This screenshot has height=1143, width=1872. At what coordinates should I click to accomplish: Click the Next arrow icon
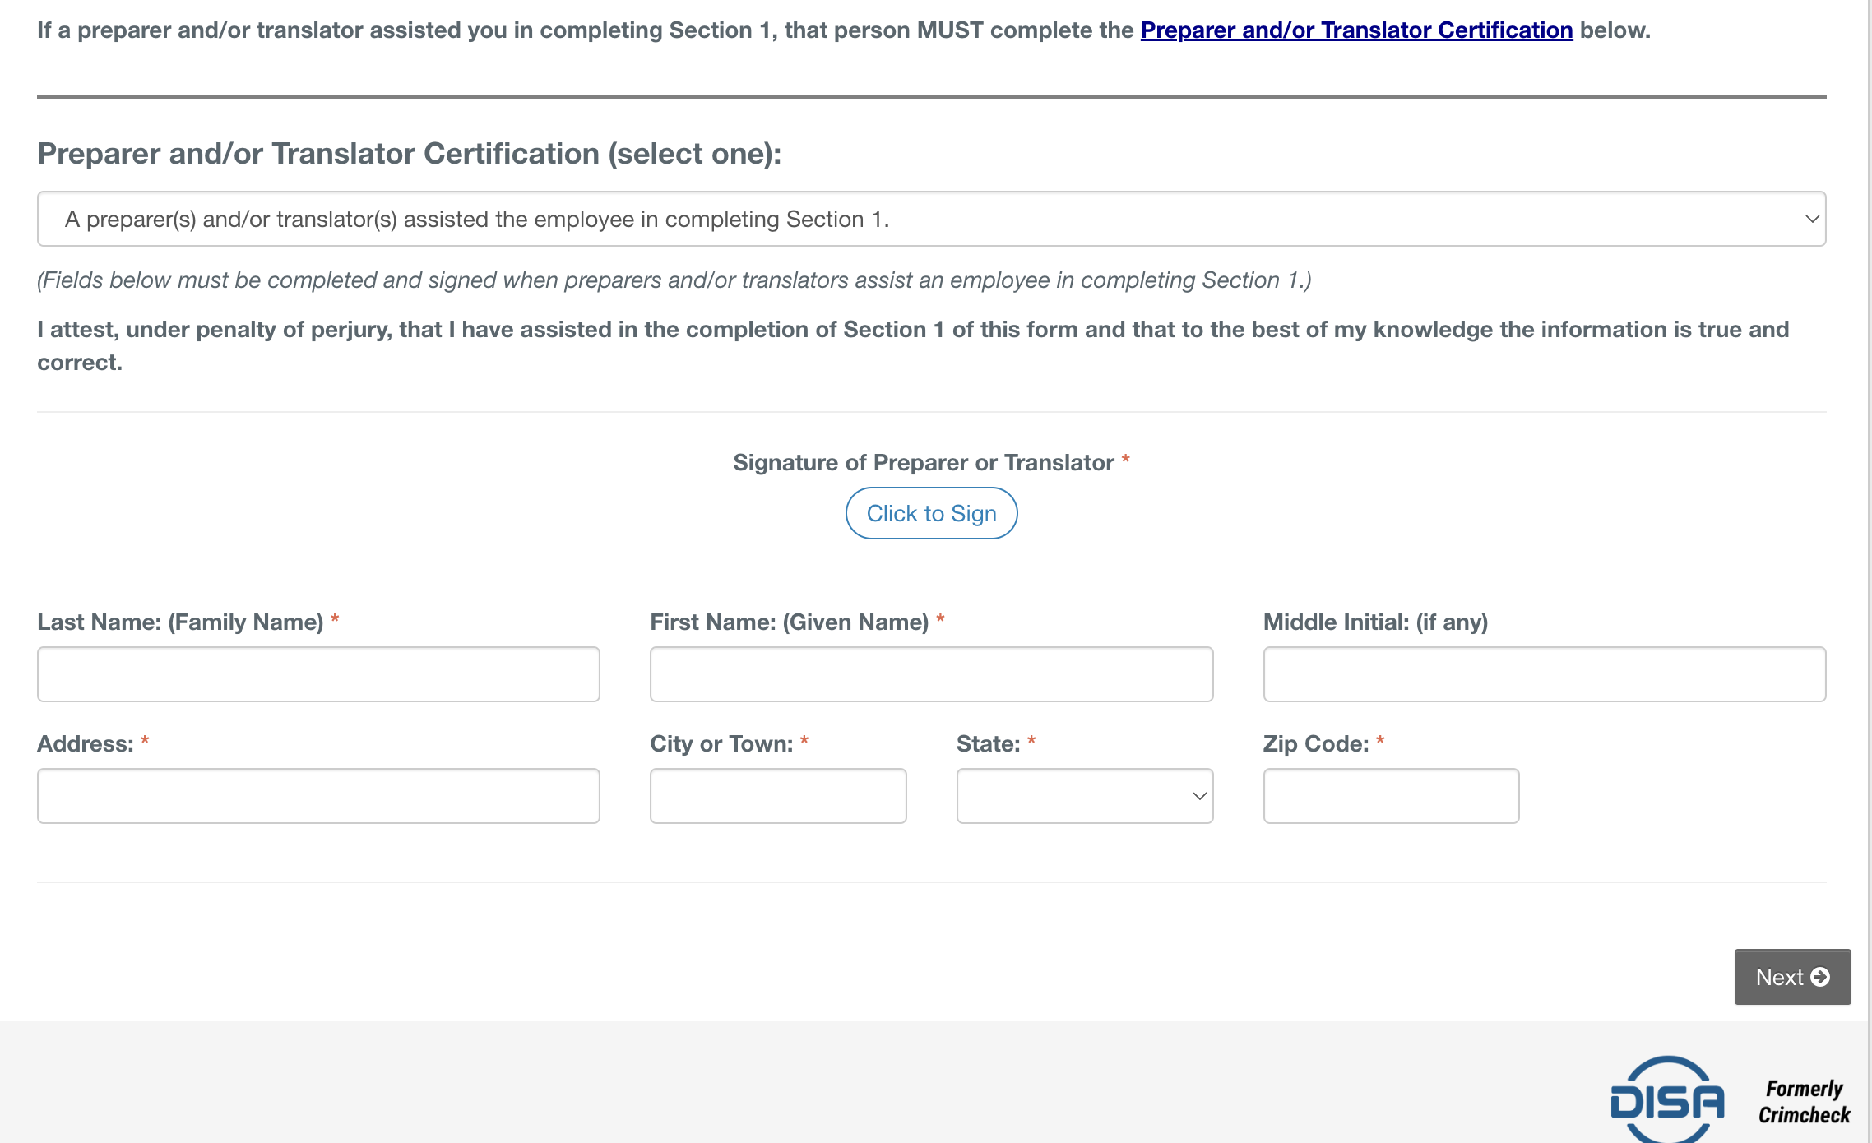pyautogui.click(x=1821, y=977)
